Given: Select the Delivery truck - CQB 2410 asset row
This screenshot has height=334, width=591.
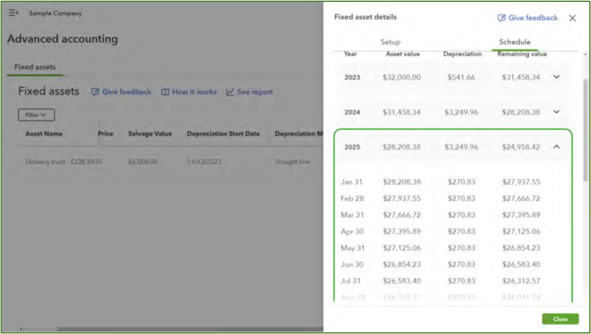Looking at the screenshot, I should pyautogui.click(x=63, y=162).
